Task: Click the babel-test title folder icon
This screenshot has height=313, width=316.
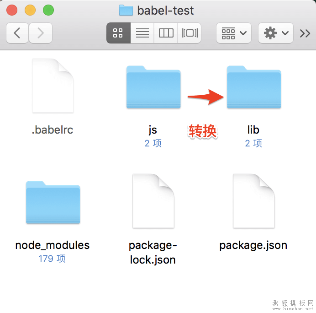Action: point(126,10)
